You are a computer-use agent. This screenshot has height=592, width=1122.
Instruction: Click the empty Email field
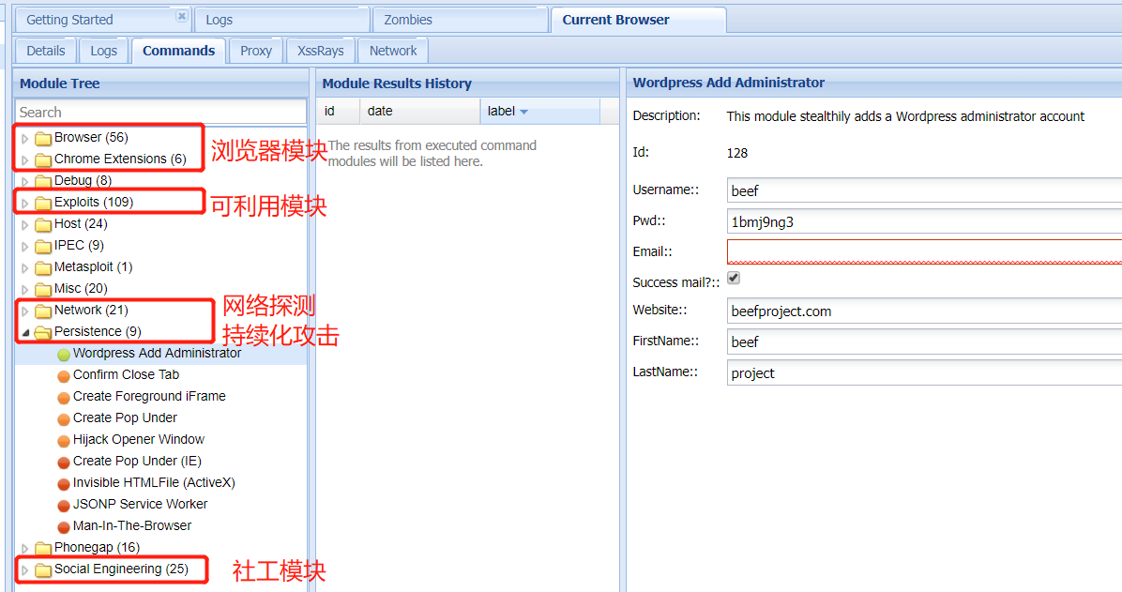(x=924, y=252)
